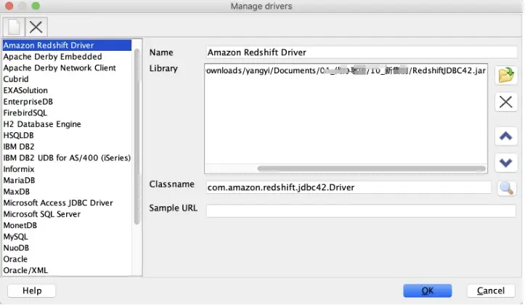Move library entry down arrow
This screenshot has width=525, height=305.
(x=506, y=163)
